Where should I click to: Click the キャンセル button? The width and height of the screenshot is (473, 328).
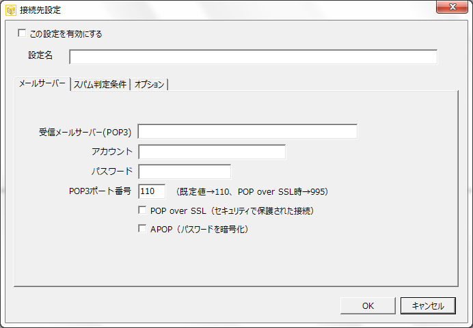[x=428, y=305]
